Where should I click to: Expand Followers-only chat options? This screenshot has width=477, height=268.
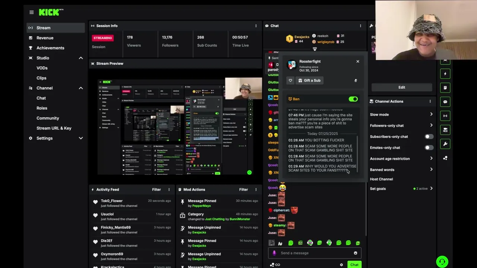click(431, 125)
